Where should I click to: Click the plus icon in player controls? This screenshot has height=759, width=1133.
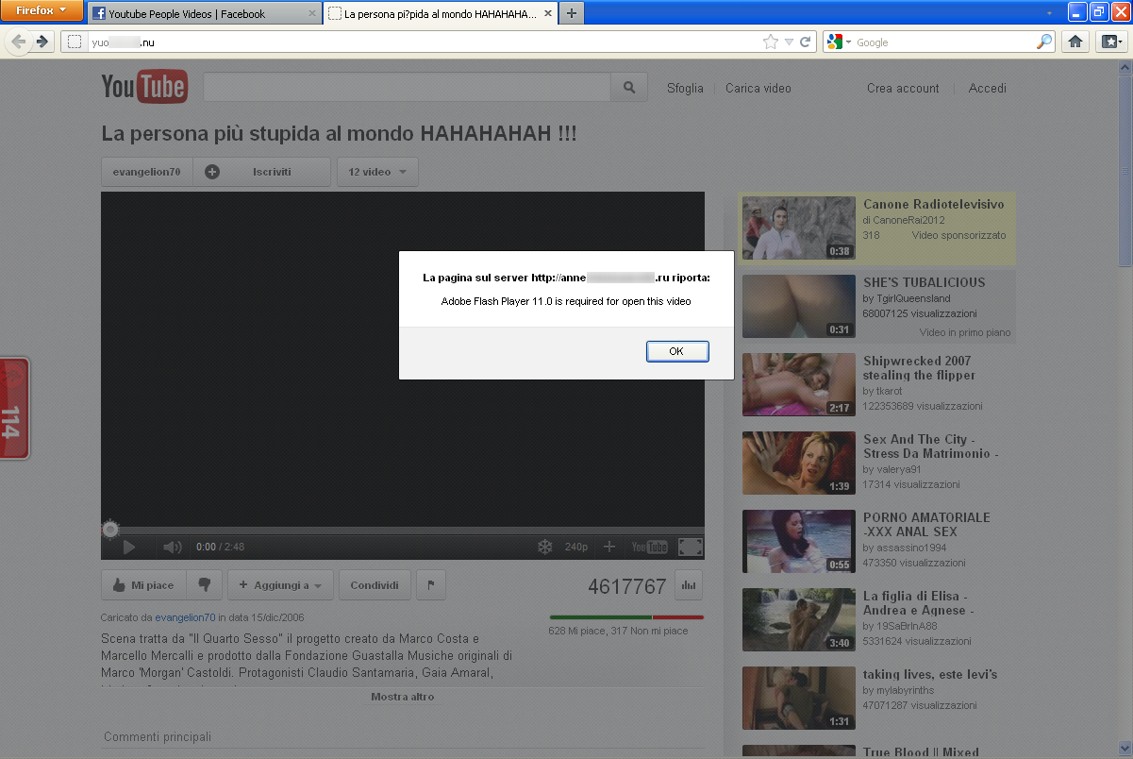(x=609, y=547)
